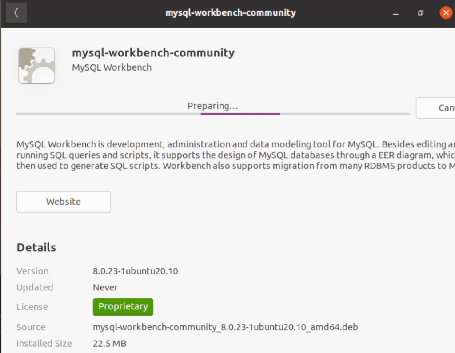
Task: Click the green Proprietary license badge
Action: pyautogui.click(x=123, y=306)
